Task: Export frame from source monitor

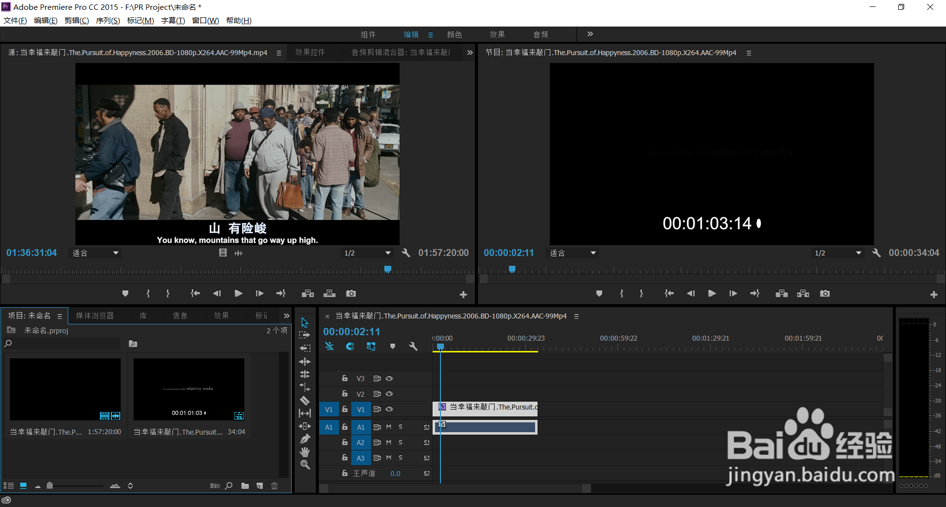Action: click(351, 293)
